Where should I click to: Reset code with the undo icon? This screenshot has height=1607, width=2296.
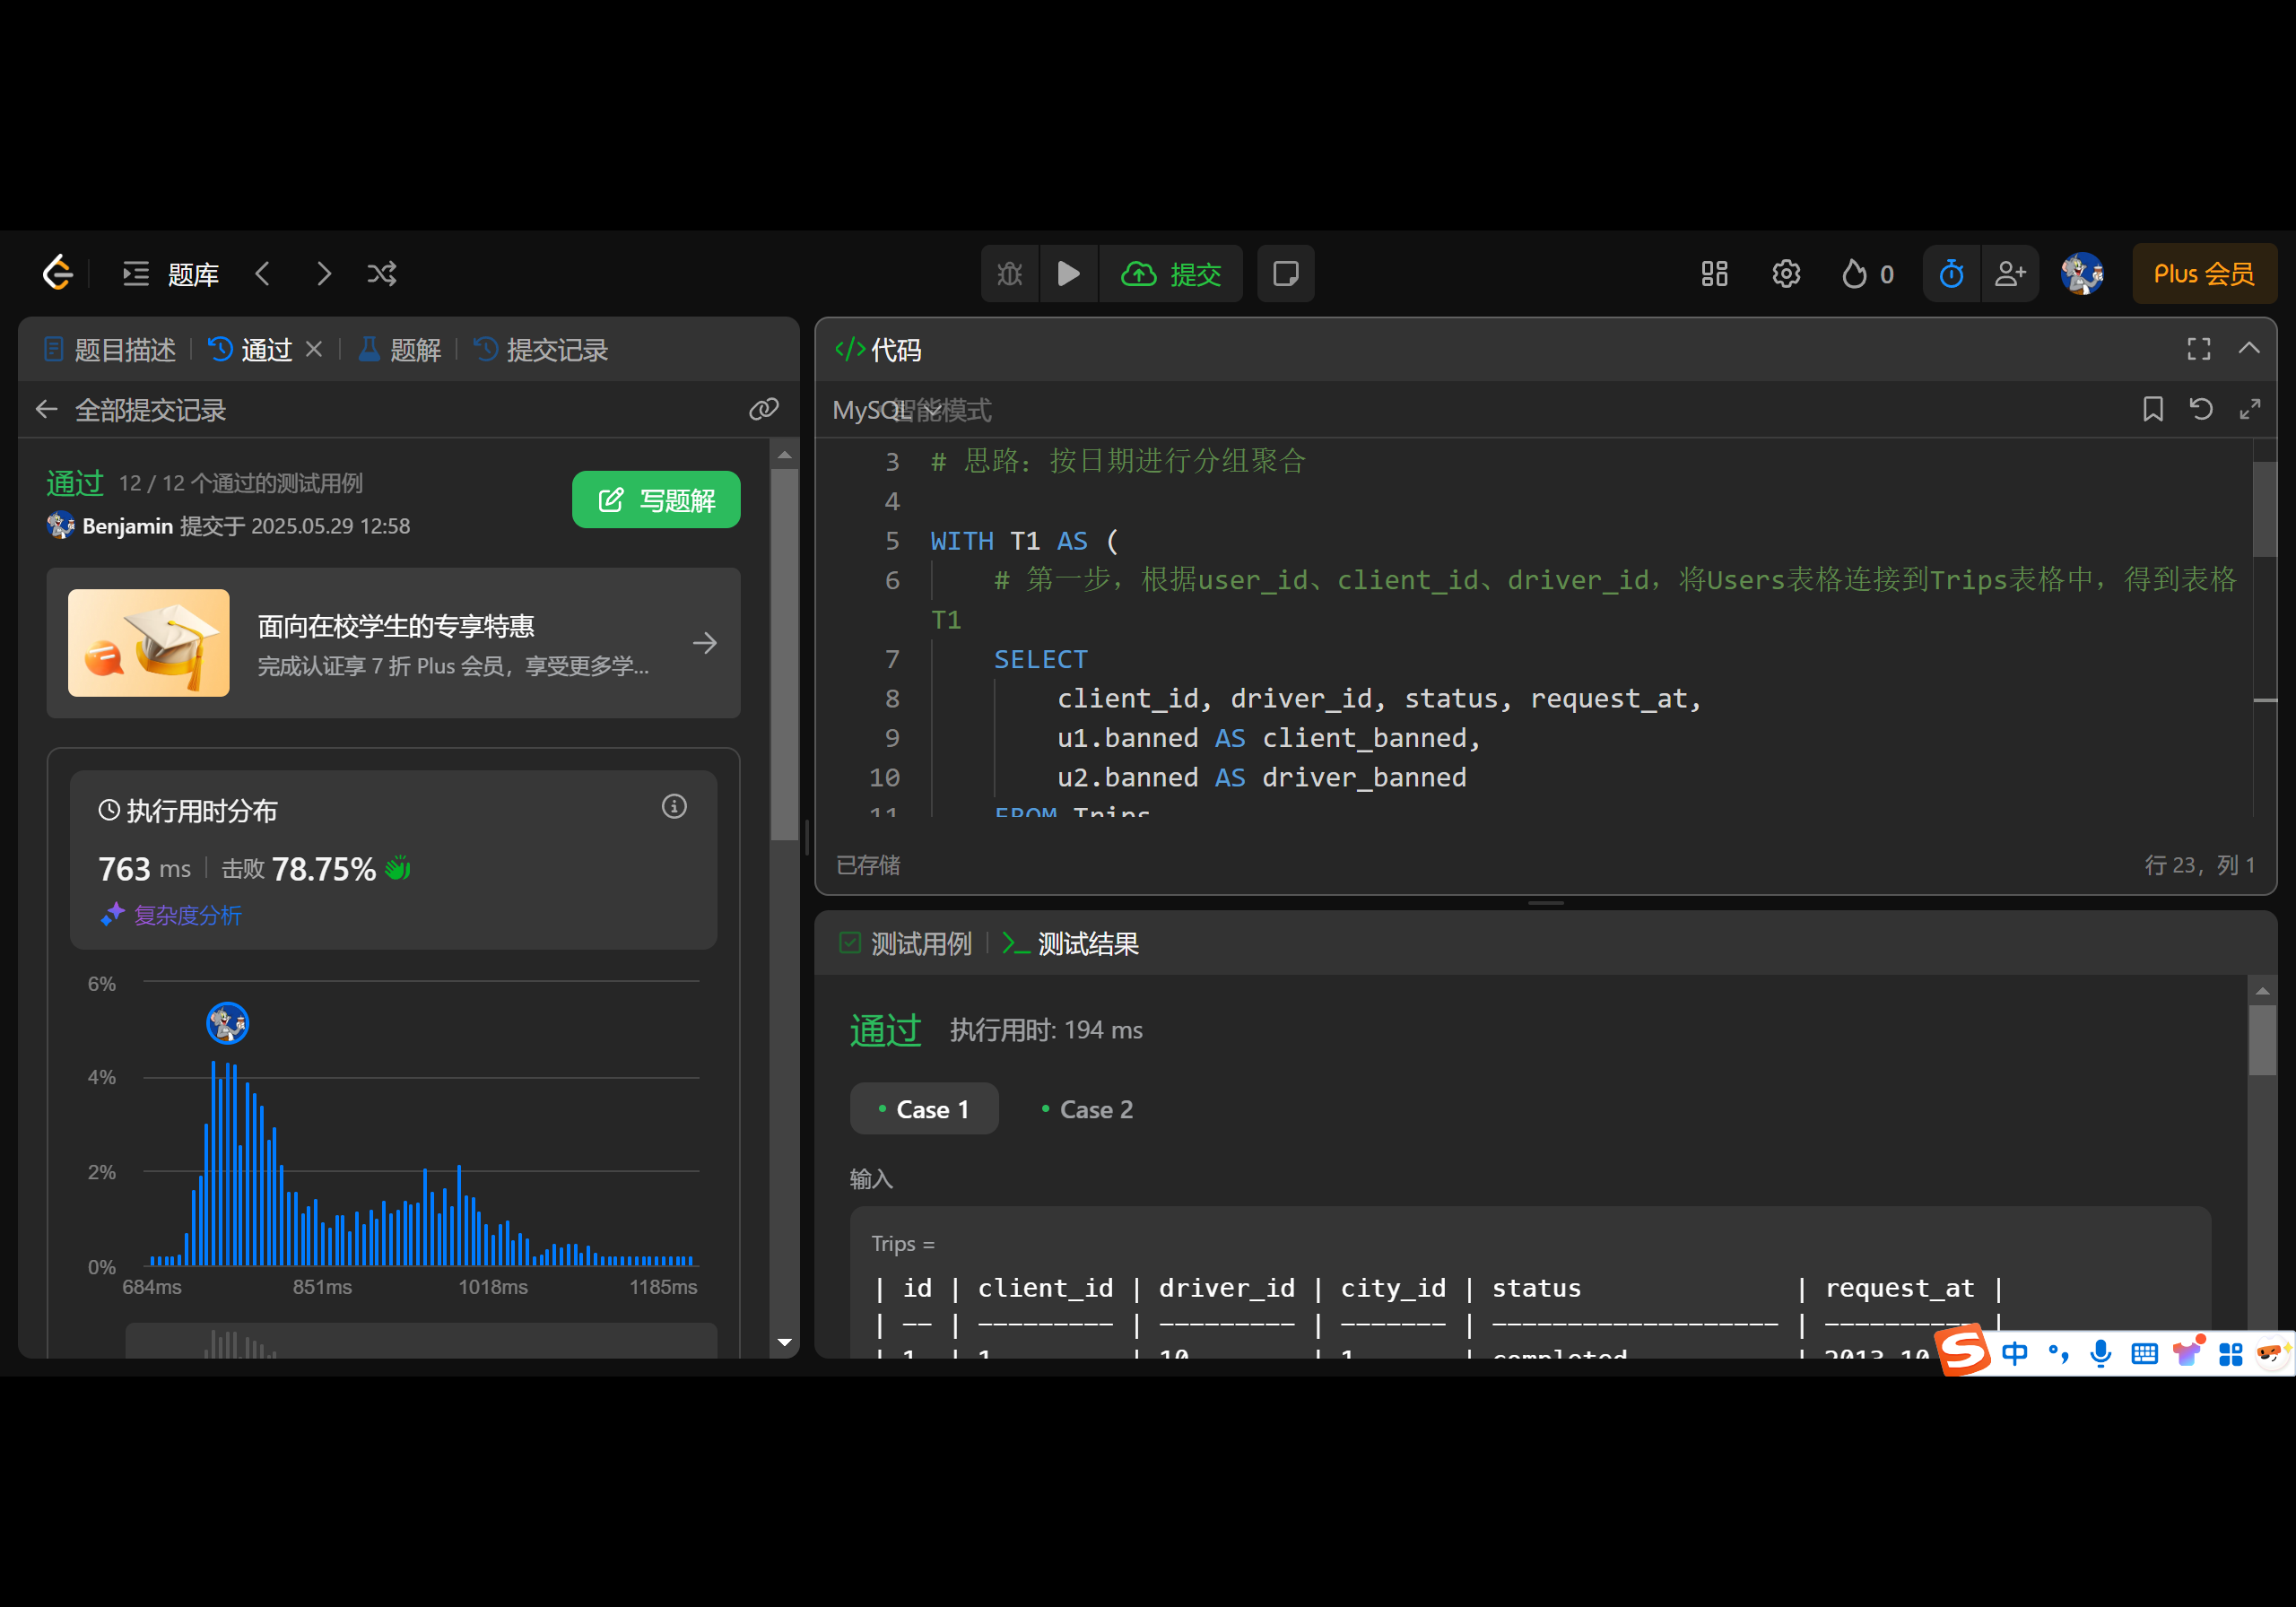tap(2201, 409)
